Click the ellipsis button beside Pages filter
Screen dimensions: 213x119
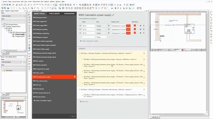pyautogui.click(x=24, y=16)
